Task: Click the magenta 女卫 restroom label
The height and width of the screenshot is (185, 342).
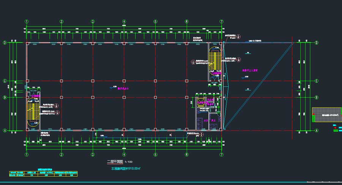Action: 206,121
